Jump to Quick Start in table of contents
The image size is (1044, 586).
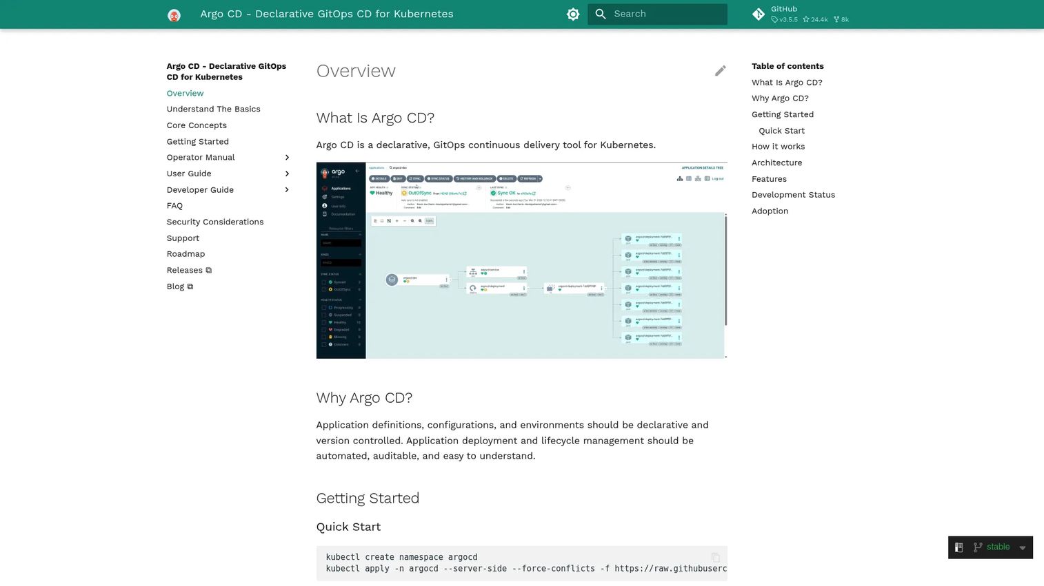(x=782, y=131)
